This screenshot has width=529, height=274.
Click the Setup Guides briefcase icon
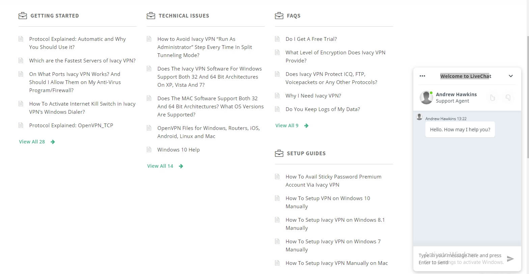tap(279, 153)
